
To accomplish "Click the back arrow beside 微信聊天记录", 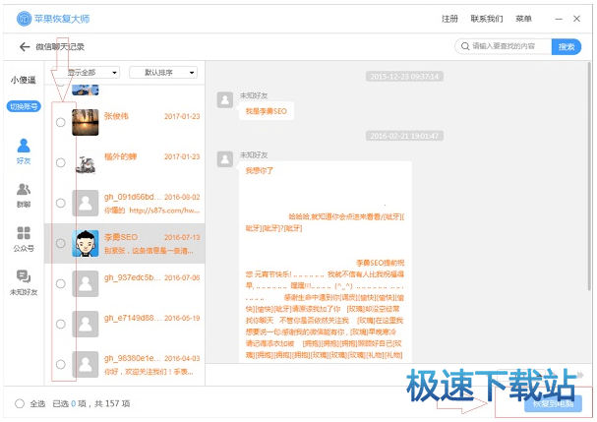I will coord(25,47).
